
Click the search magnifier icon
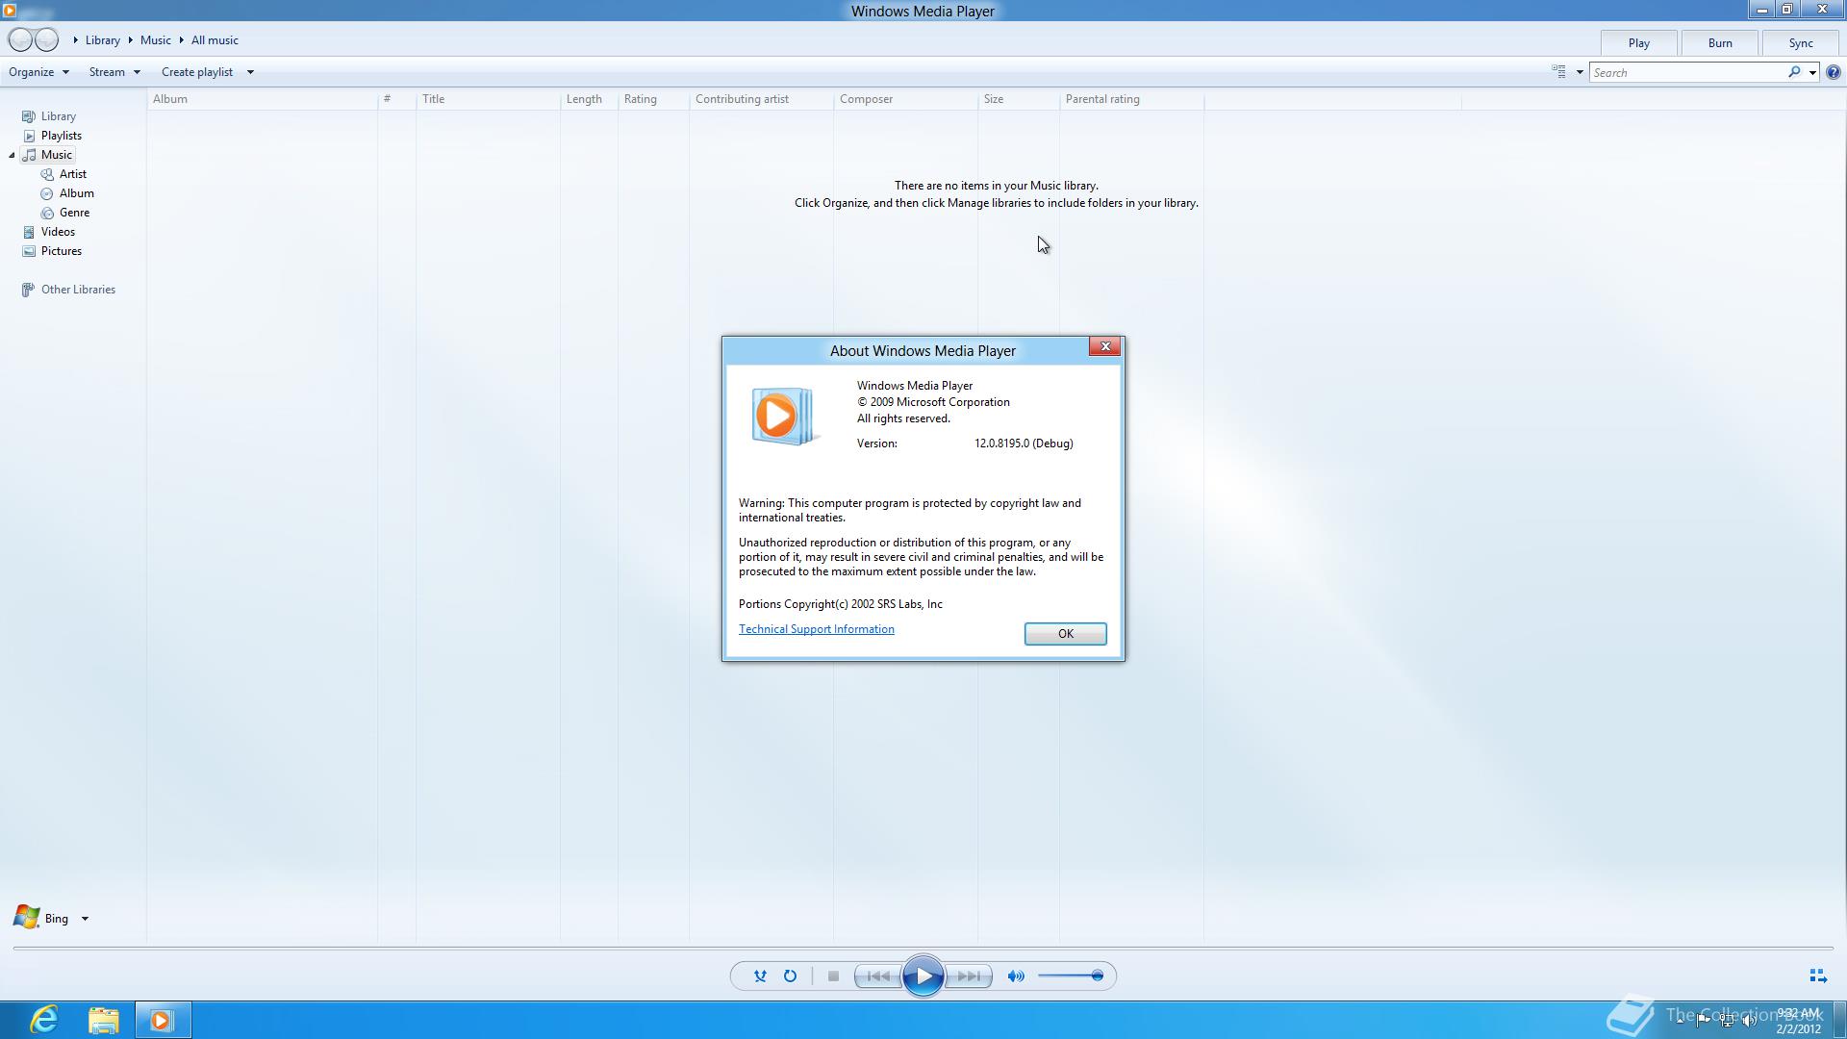coord(1795,72)
